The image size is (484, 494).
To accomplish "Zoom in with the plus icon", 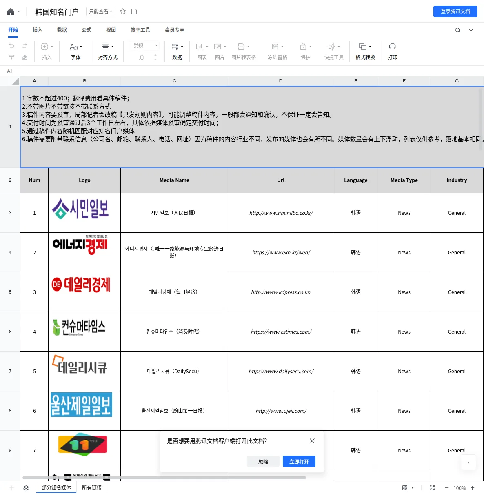I will (x=473, y=488).
